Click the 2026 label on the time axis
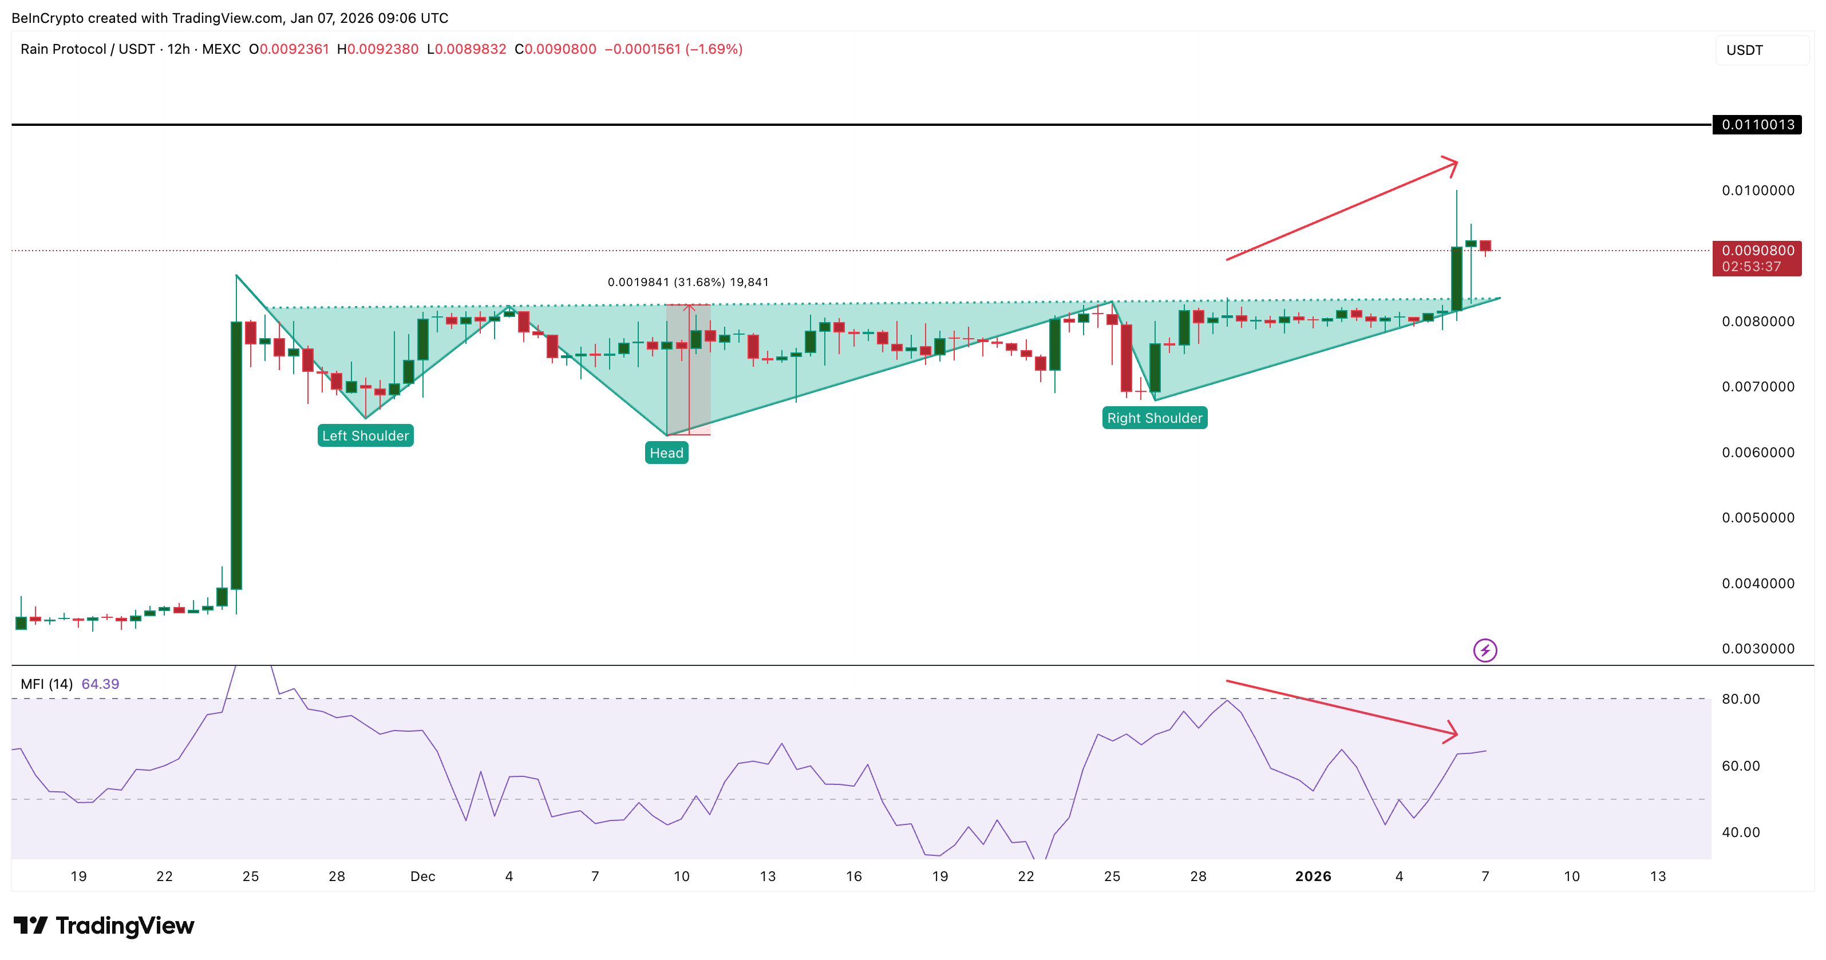The image size is (1826, 960). click(1314, 876)
